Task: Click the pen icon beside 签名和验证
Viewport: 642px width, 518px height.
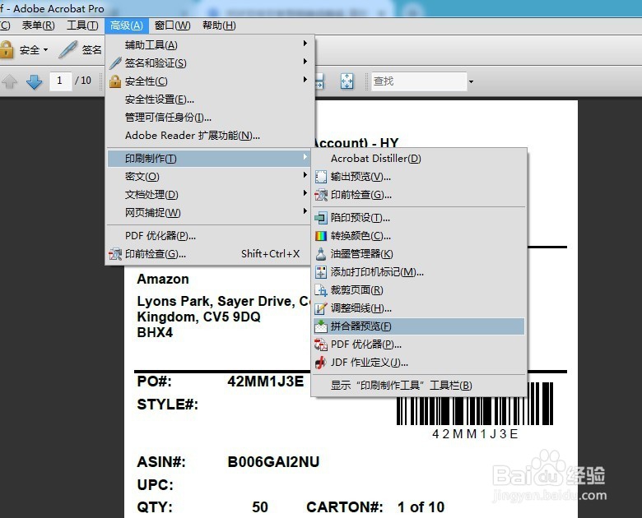Action: tap(115, 63)
